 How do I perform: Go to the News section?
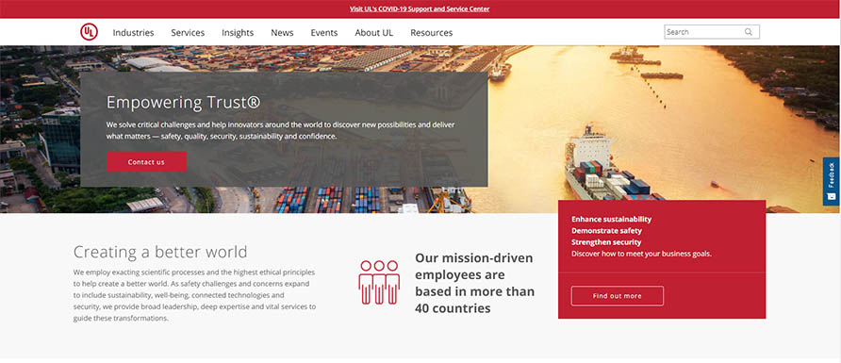282,33
